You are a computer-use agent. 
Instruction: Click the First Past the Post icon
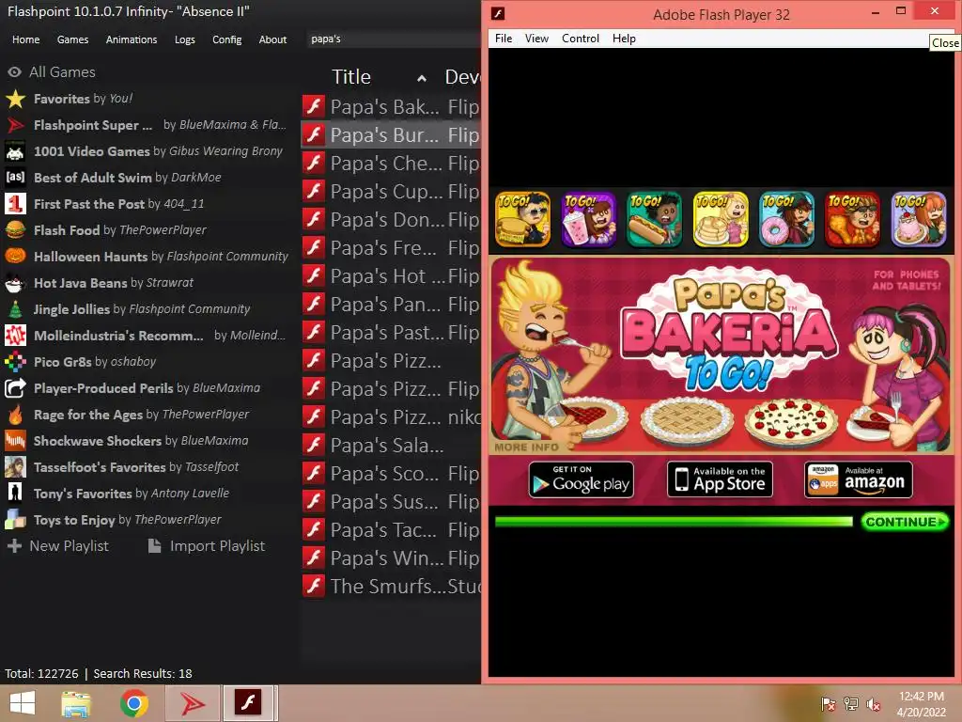(x=15, y=204)
